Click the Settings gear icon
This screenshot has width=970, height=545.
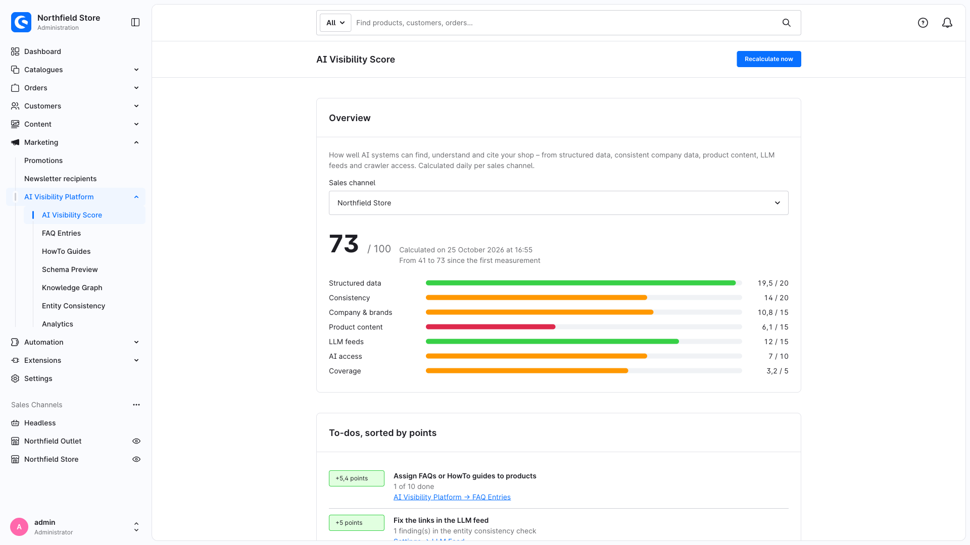15,378
